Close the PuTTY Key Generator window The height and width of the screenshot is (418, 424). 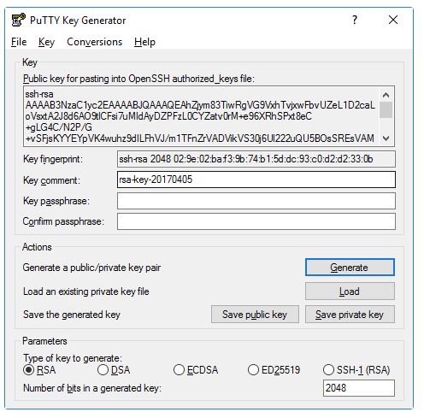(x=393, y=20)
